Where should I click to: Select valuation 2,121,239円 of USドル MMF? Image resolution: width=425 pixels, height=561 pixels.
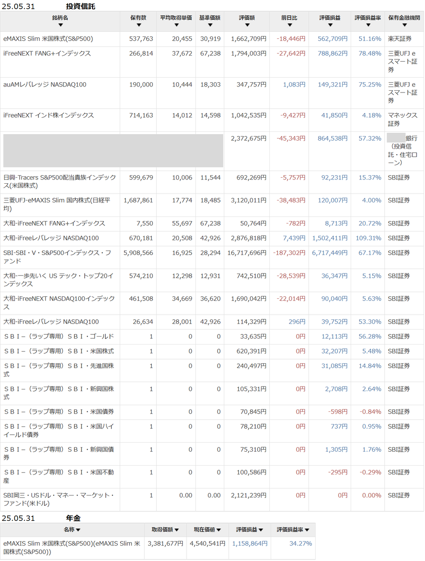(x=249, y=495)
